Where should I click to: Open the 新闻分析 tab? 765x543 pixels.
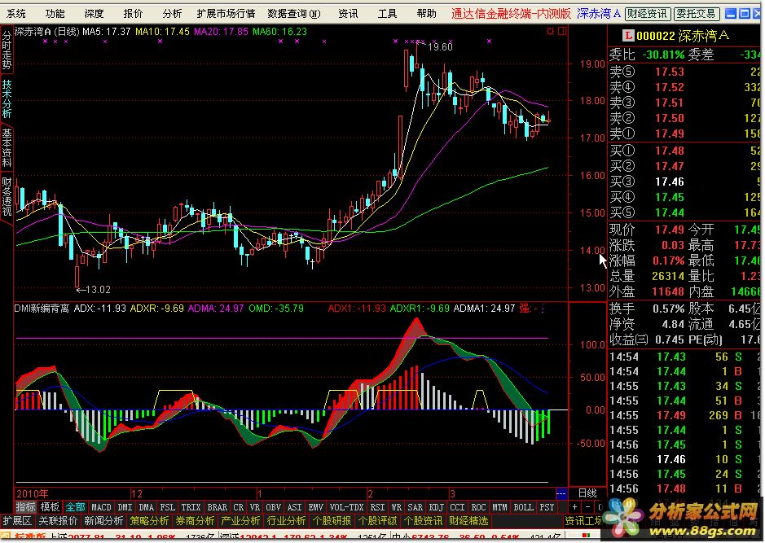[103, 521]
